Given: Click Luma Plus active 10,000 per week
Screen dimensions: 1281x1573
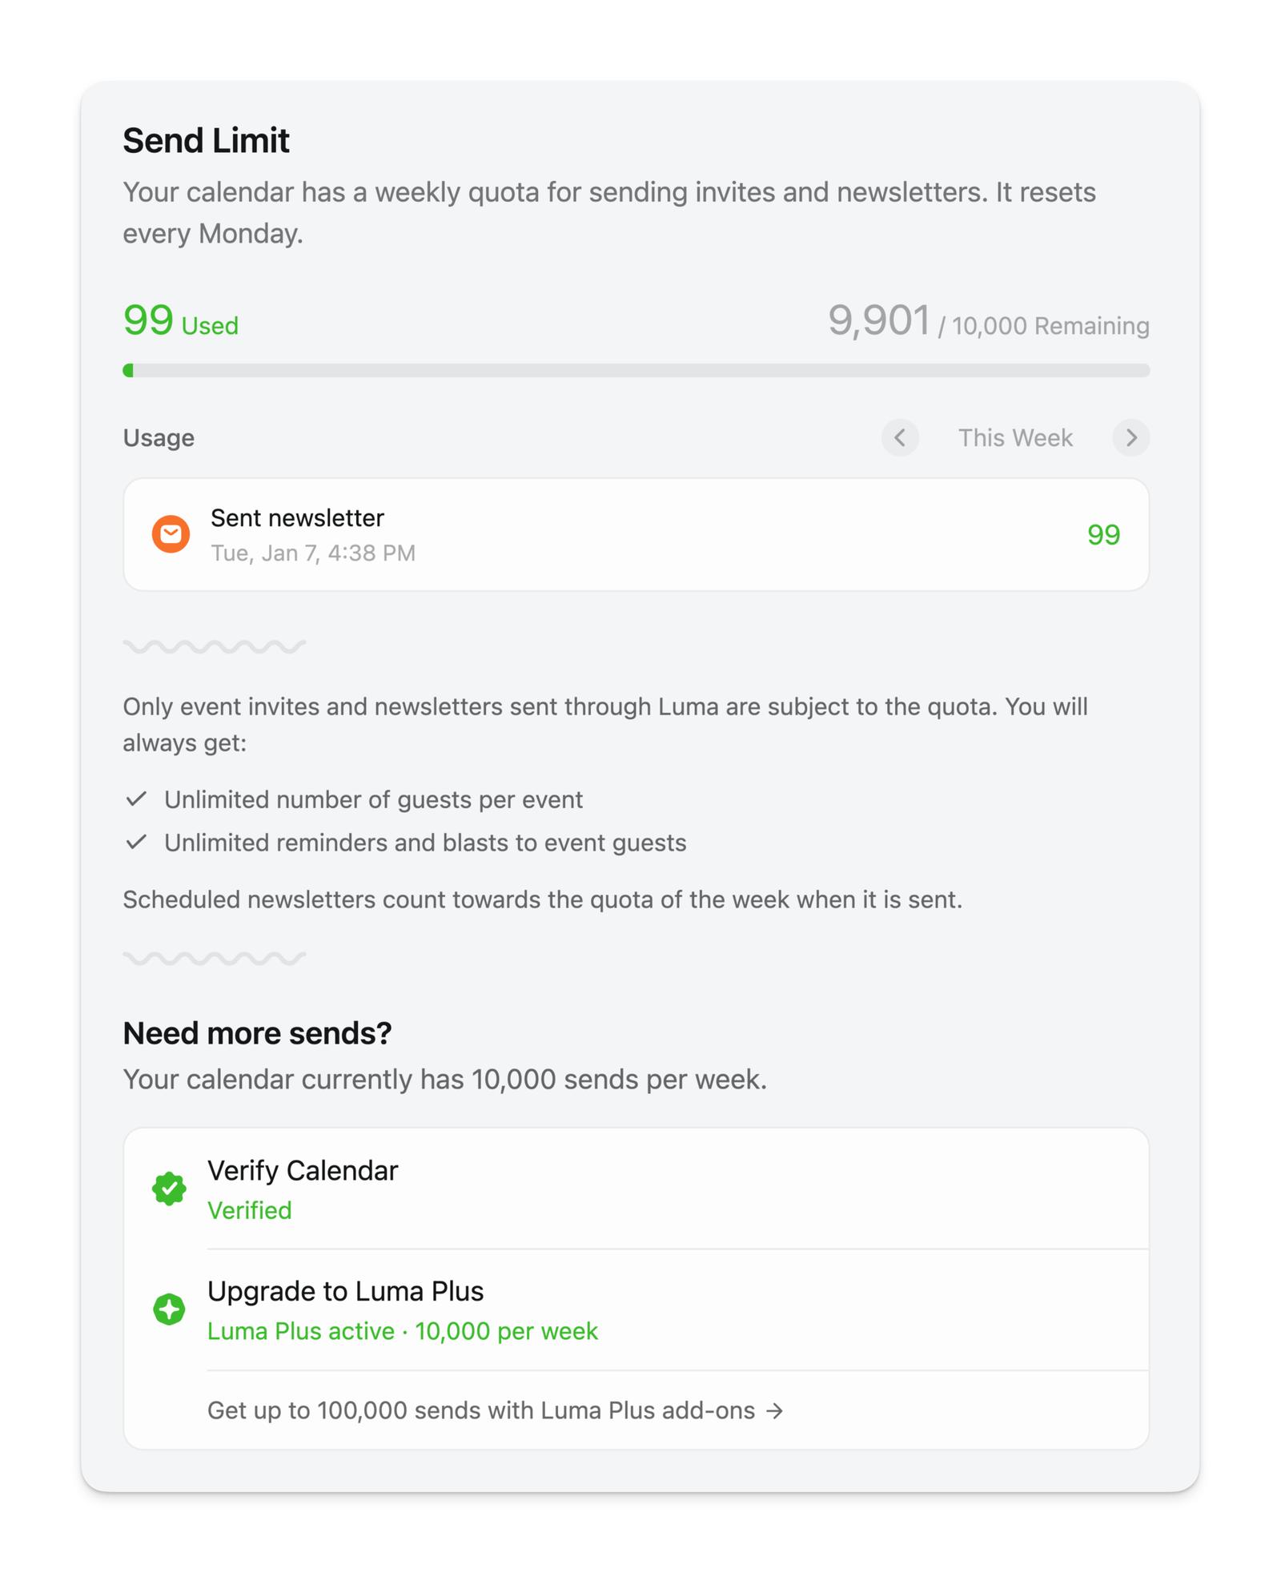Looking at the screenshot, I should click(x=402, y=1331).
